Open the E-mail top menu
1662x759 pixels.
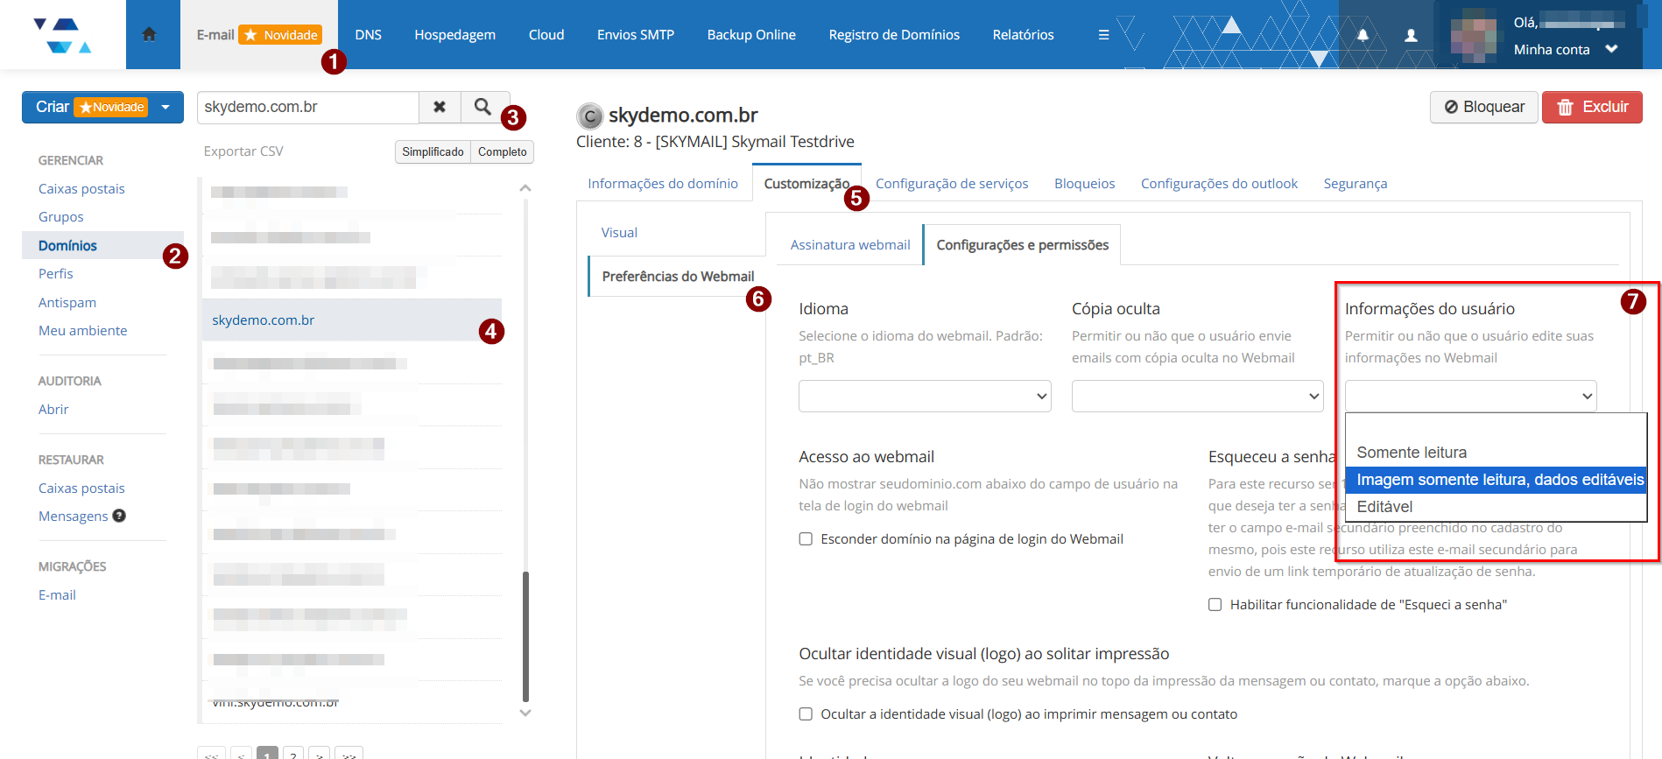coord(259,35)
